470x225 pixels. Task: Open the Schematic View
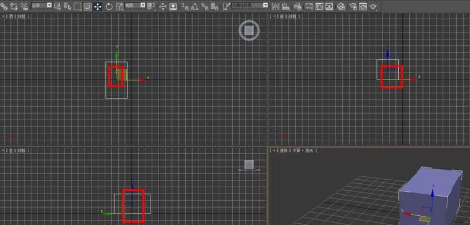click(329, 6)
